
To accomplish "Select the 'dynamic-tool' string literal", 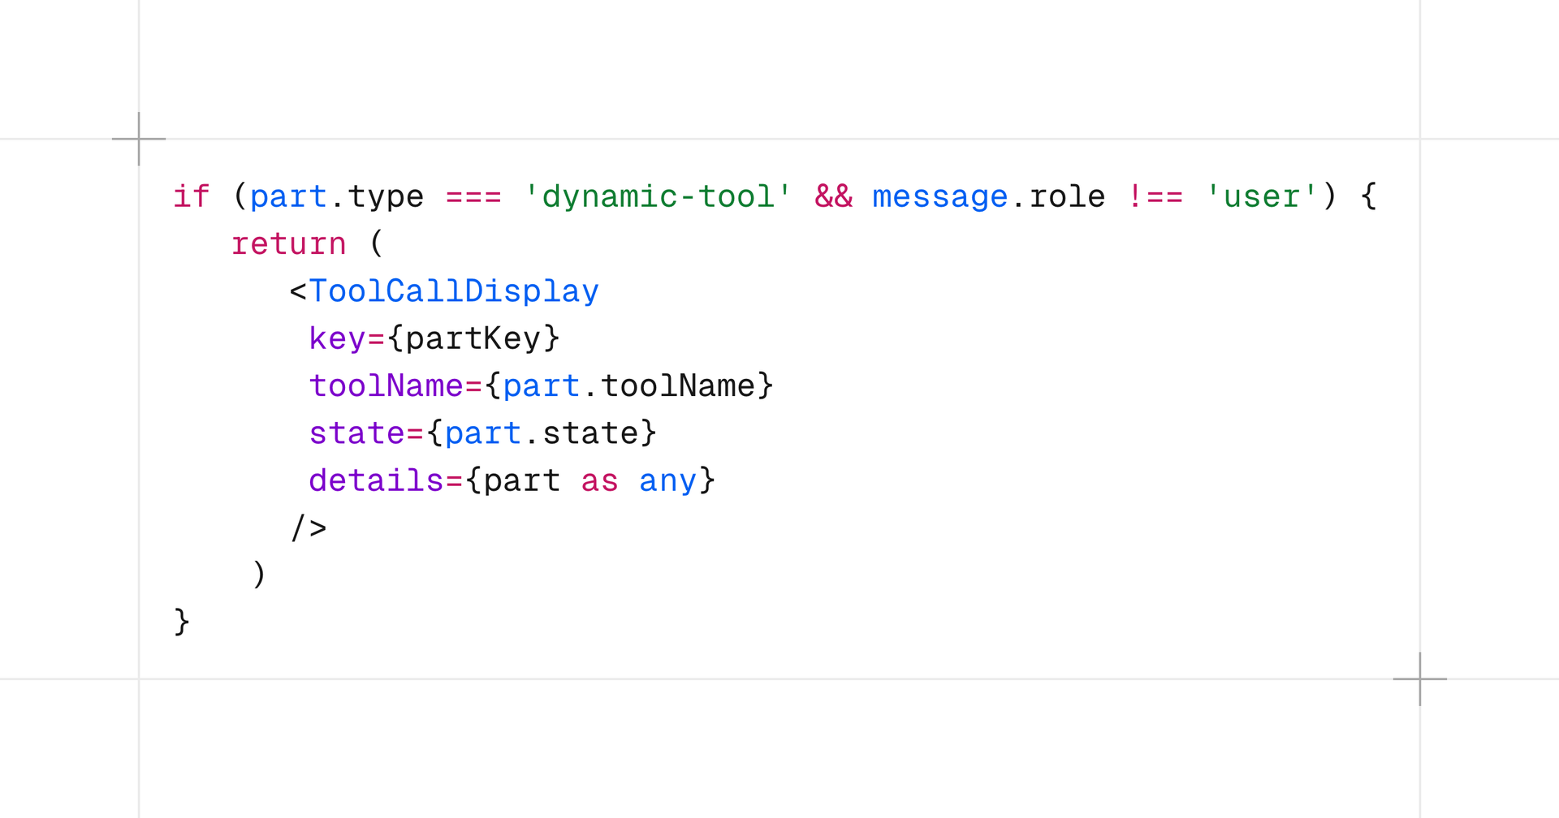I will 658,196.
